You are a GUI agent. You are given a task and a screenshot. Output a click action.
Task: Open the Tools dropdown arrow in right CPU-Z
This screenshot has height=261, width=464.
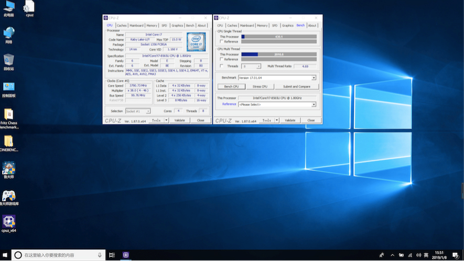[x=277, y=120]
